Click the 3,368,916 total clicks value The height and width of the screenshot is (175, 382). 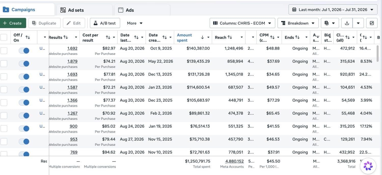[x=346, y=161]
